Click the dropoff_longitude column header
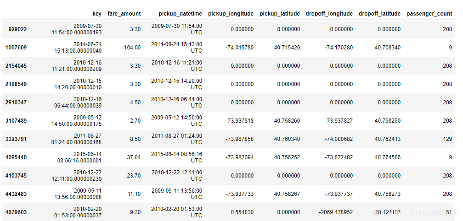463x221 pixels. (329, 14)
